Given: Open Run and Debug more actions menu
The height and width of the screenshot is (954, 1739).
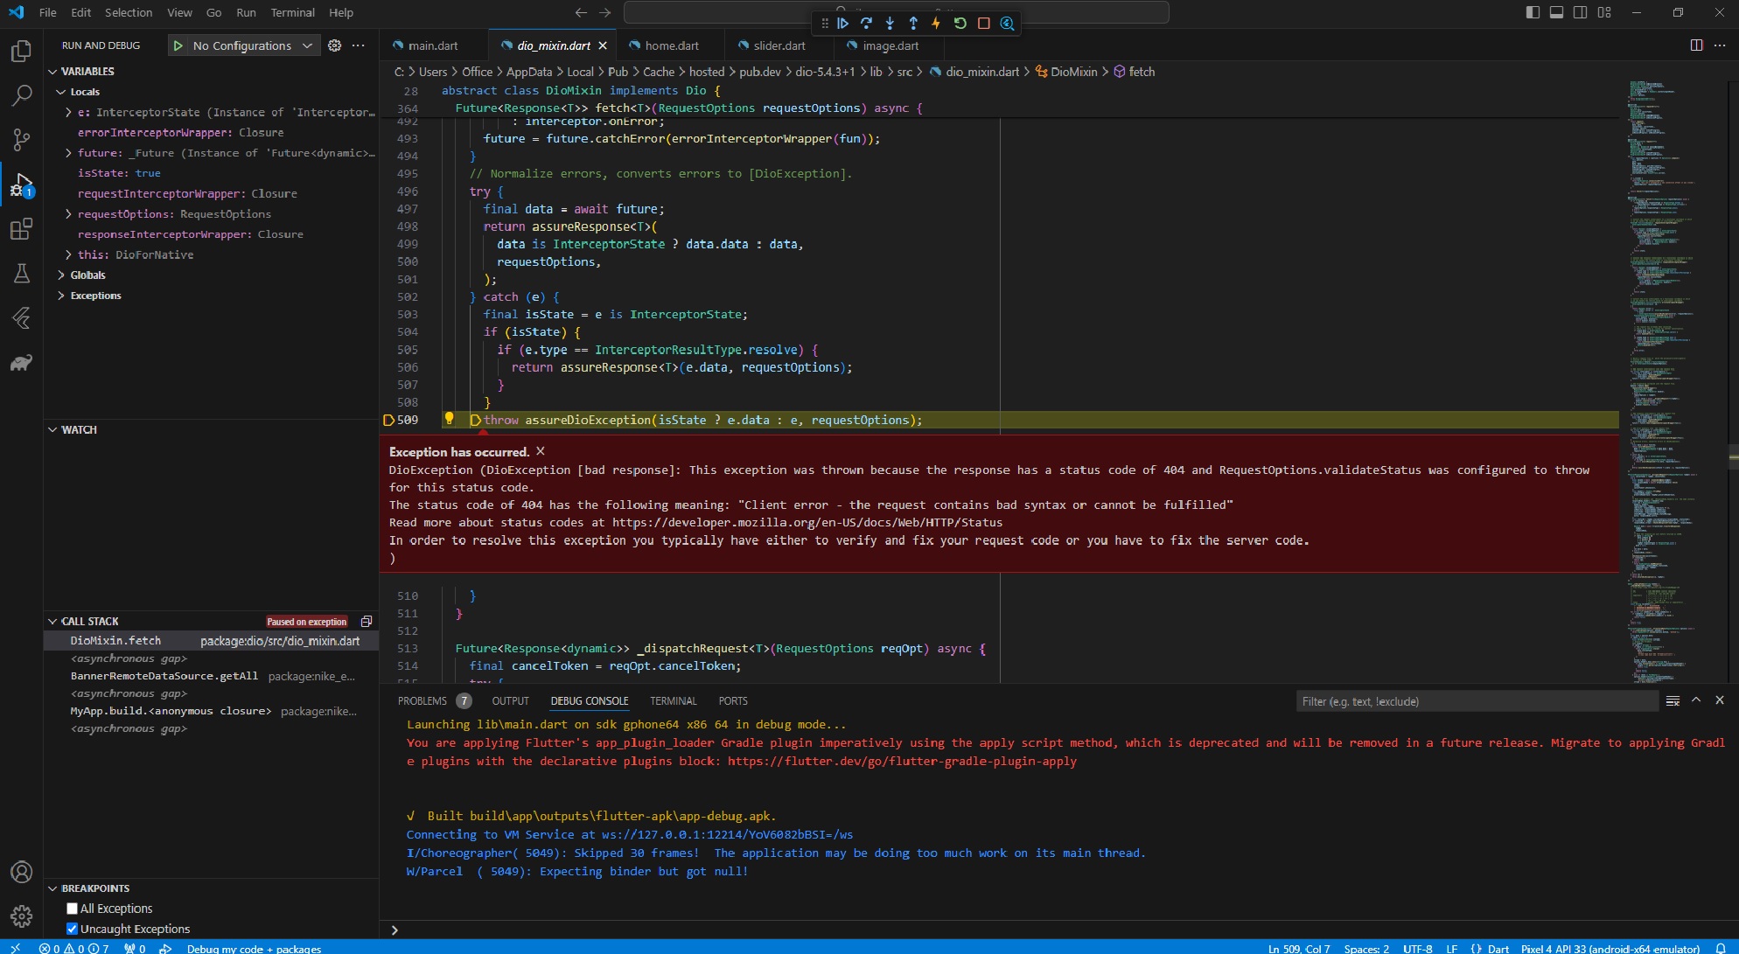Looking at the screenshot, I should click(358, 45).
